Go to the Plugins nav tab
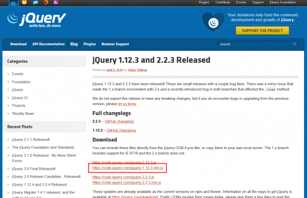Screen dimensions: 307x198 tap(90, 44)
